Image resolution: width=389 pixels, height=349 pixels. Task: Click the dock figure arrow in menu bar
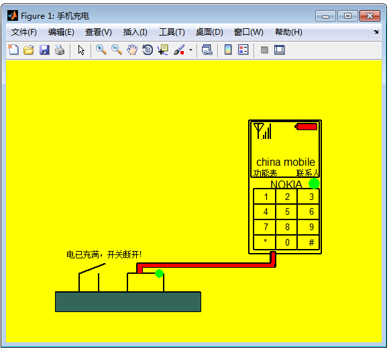(x=376, y=32)
